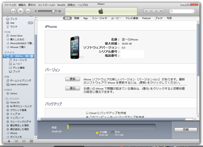Click the 復元 restore button
The width and height of the screenshot is (203, 147).
coord(73,88)
